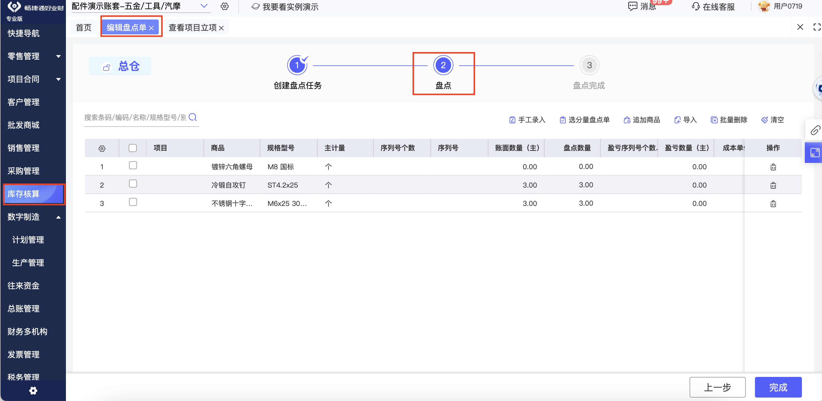The height and width of the screenshot is (401, 822).
Task: Delete the 冷锻自攻钉 row via trash icon
Action: (x=773, y=185)
